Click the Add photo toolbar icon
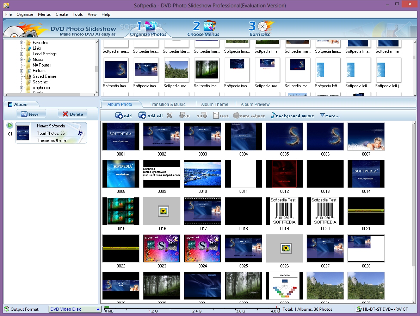 click(119, 115)
